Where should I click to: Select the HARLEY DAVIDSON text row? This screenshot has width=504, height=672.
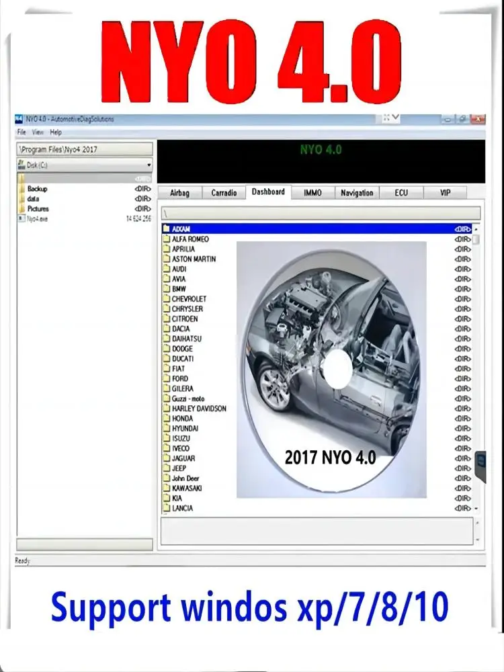pos(199,409)
